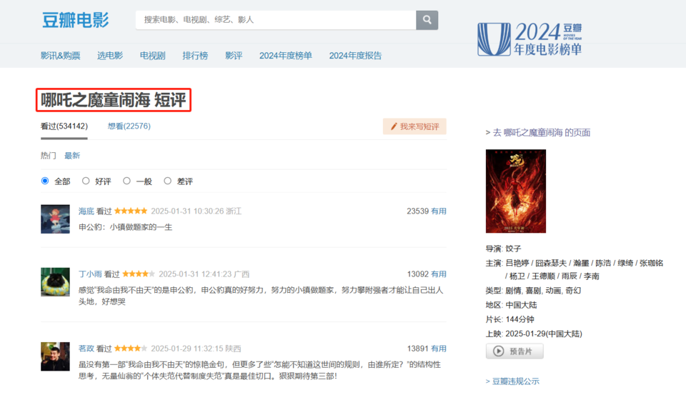Open user 茗政's avatar picture
The image size is (686, 395).
[x=55, y=356]
